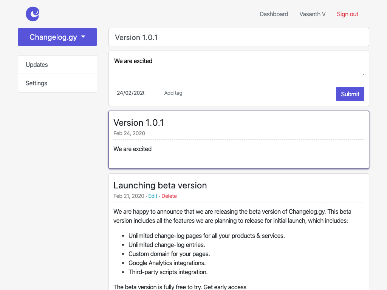Viewport: 387px width, 290px height.
Task: Click the unlimited change-log pages bullet item
Action: pos(206,236)
